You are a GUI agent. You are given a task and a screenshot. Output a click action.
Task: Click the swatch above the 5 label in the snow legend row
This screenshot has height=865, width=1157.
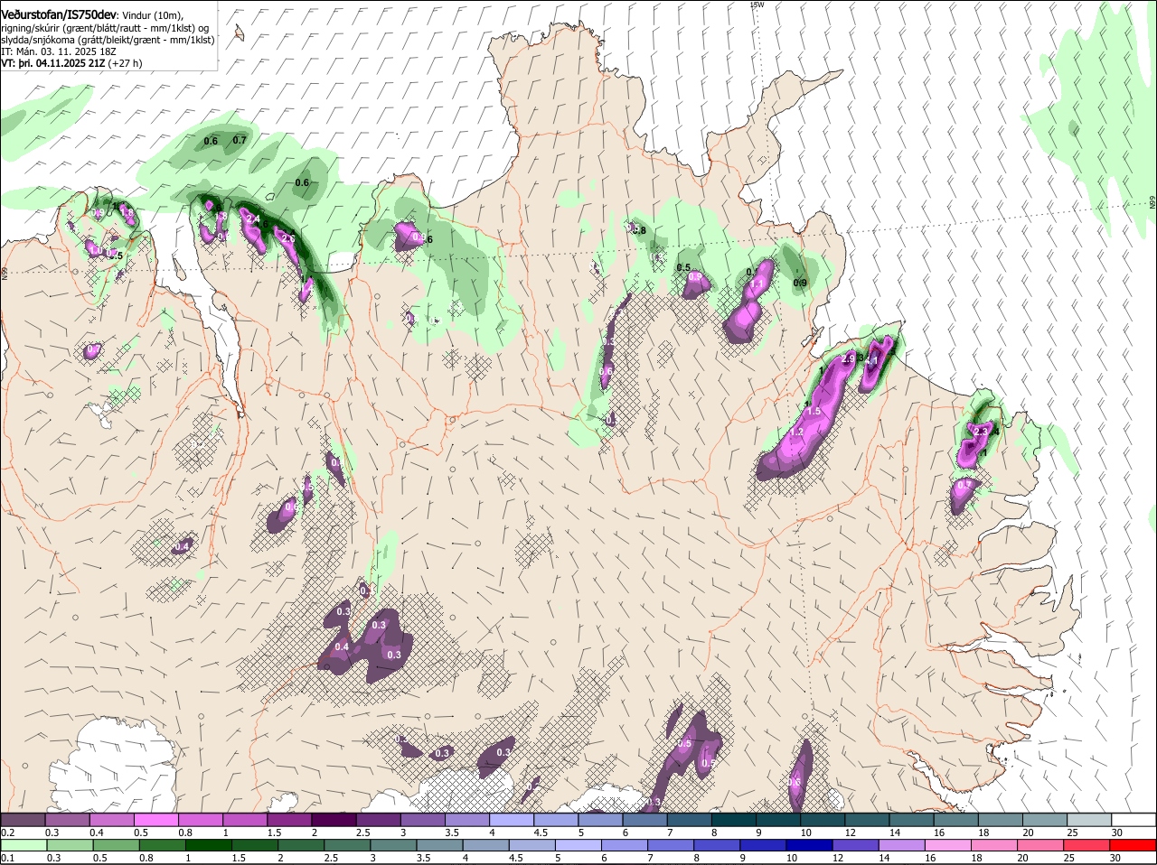[x=601, y=819]
